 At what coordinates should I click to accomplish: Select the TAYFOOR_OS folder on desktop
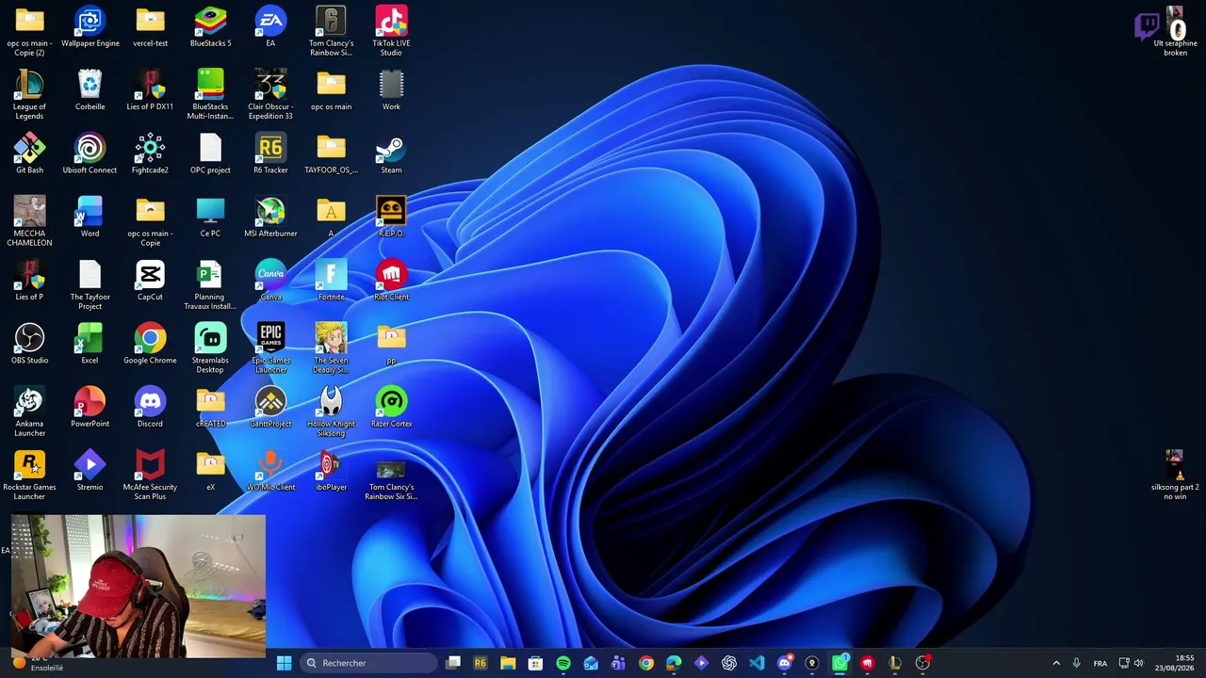pos(331,153)
